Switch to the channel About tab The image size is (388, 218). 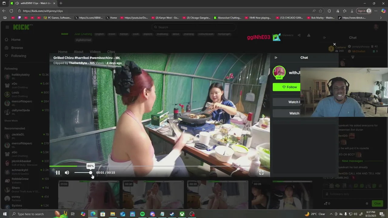[79, 52]
